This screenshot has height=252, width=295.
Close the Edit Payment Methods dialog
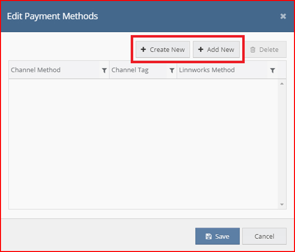pyautogui.click(x=283, y=16)
